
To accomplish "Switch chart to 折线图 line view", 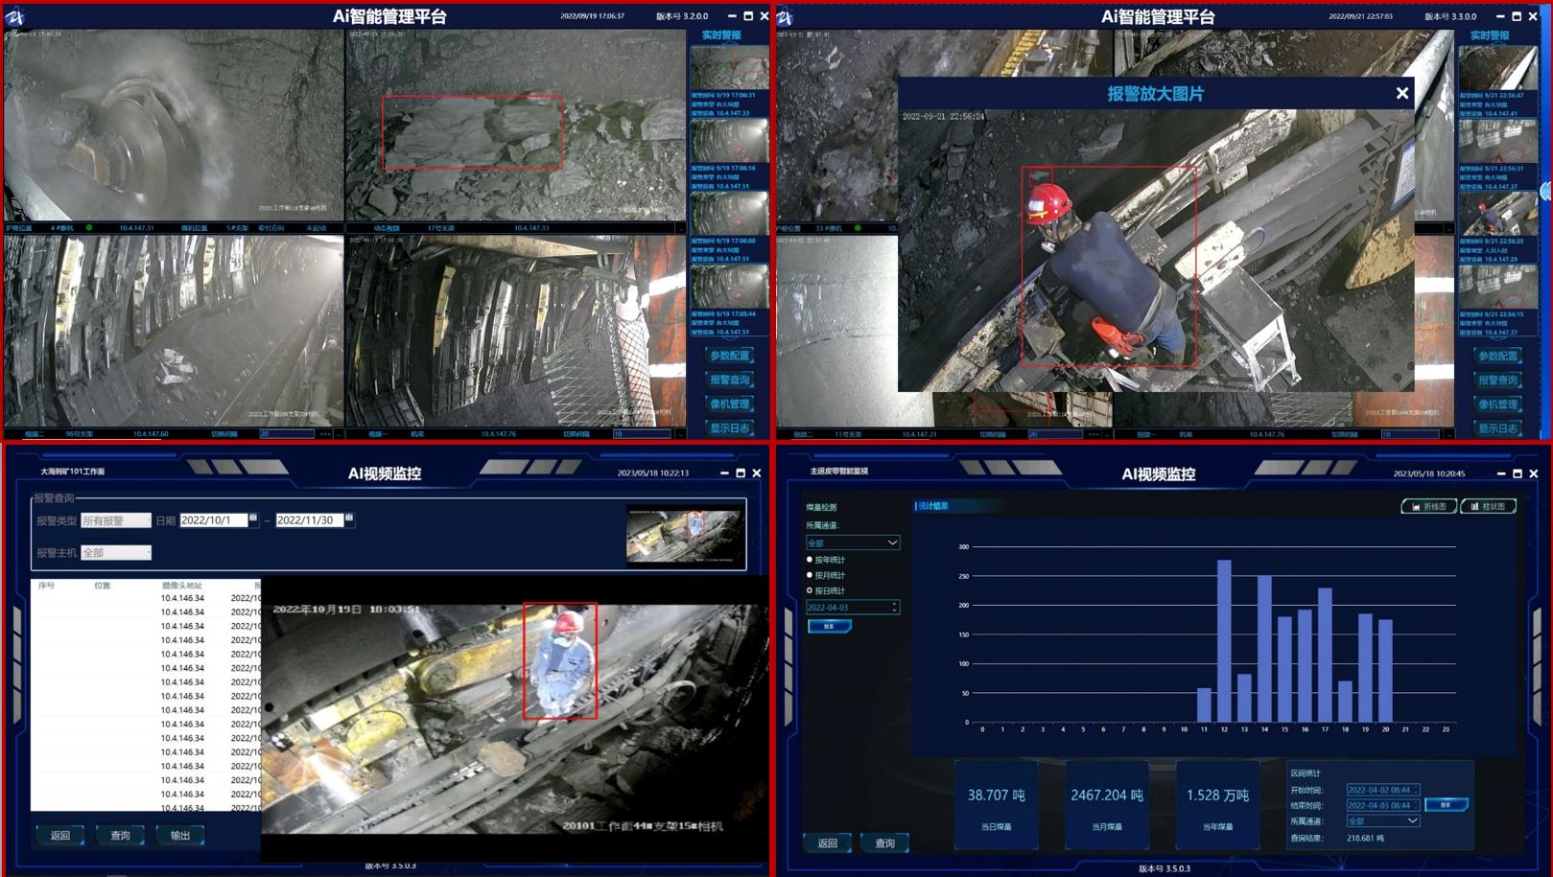I will [x=1428, y=506].
